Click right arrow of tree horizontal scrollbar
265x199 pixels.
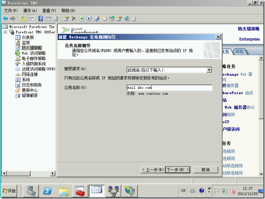(53, 173)
